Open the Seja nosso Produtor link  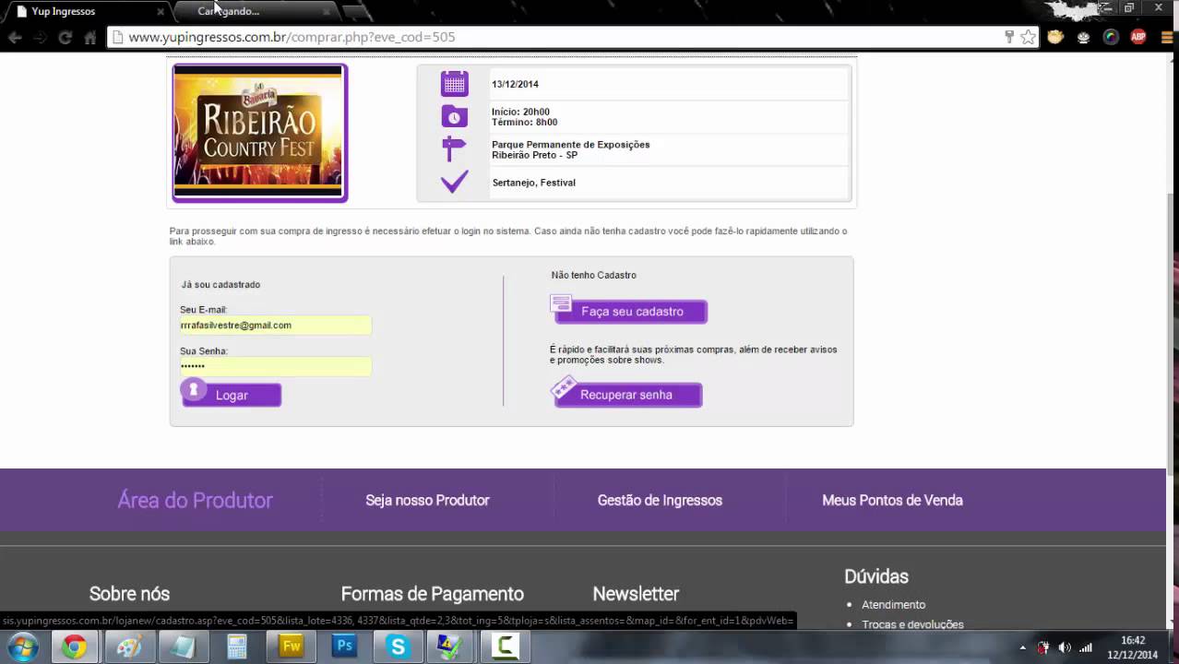click(427, 500)
